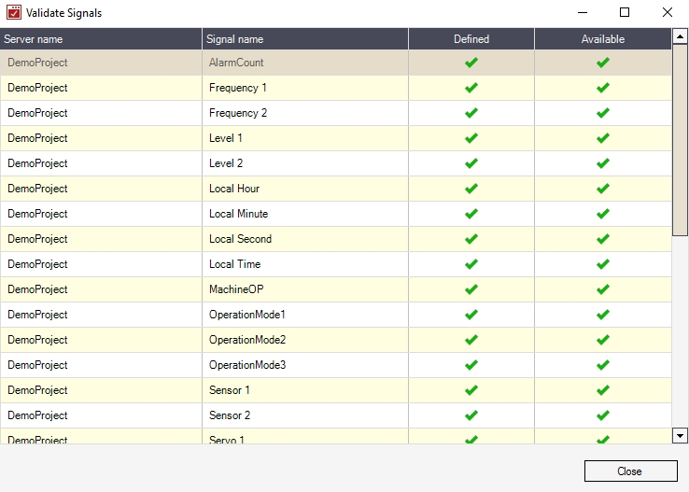Click the Defined column header
The image size is (689, 492).
[x=471, y=39]
